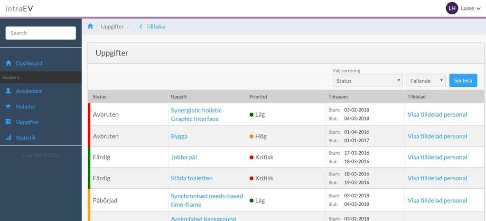Screen dimensions: 486x221
Task: Open Statistik in the sidebar
Action: [26, 138]
